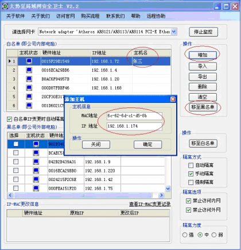Image resolution: width=241 pixels, height=250 pixels.
Task: Click computer icon of blacklist row 192.168.1.75
Action: pos(36,189)
